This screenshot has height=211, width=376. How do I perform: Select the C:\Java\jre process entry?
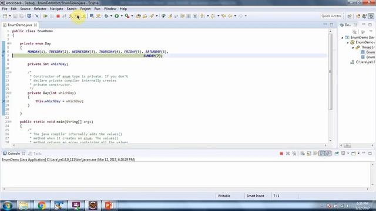click(x=362, y=62)
